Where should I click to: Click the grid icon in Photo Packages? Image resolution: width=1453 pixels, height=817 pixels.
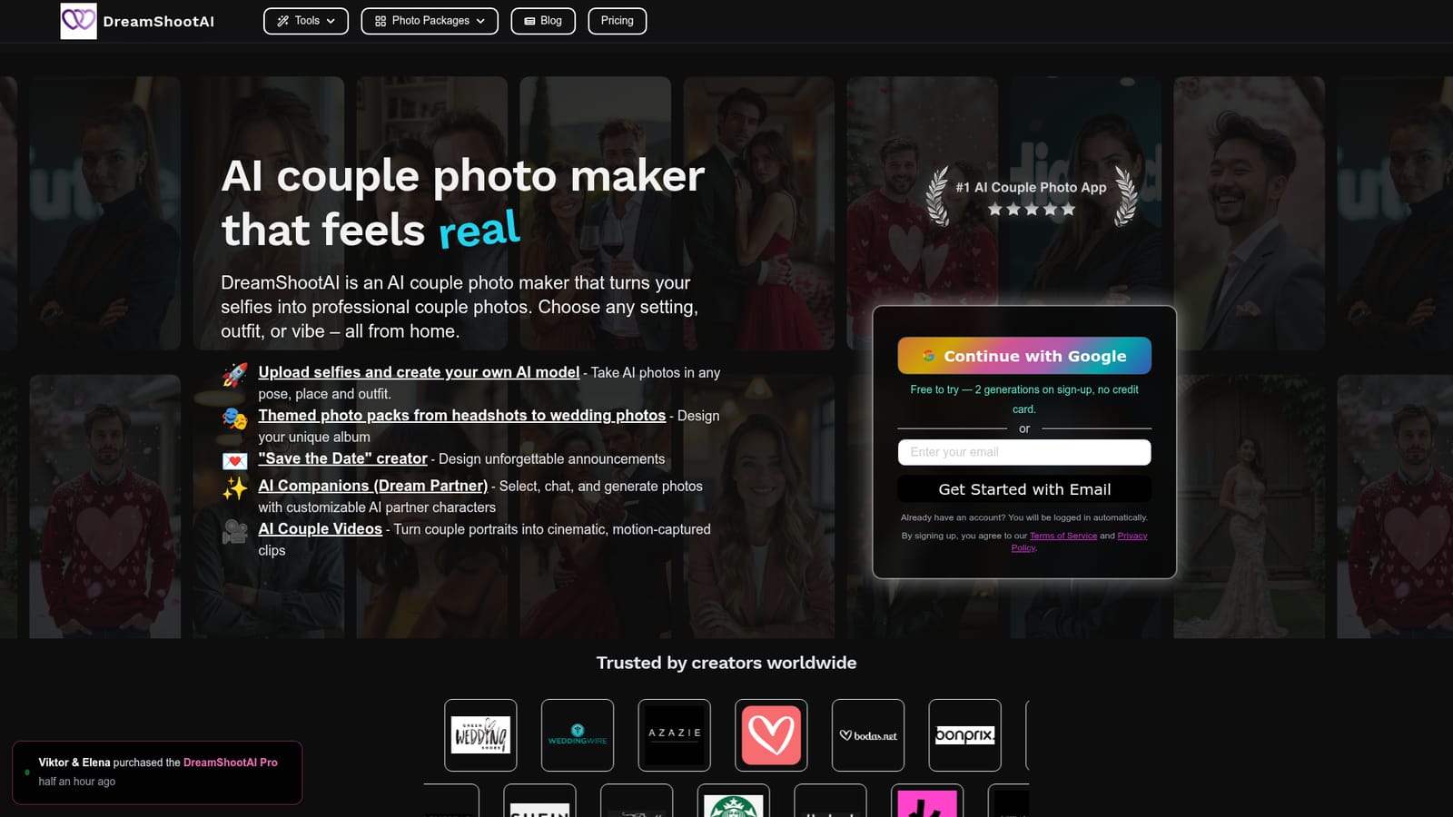381,21
